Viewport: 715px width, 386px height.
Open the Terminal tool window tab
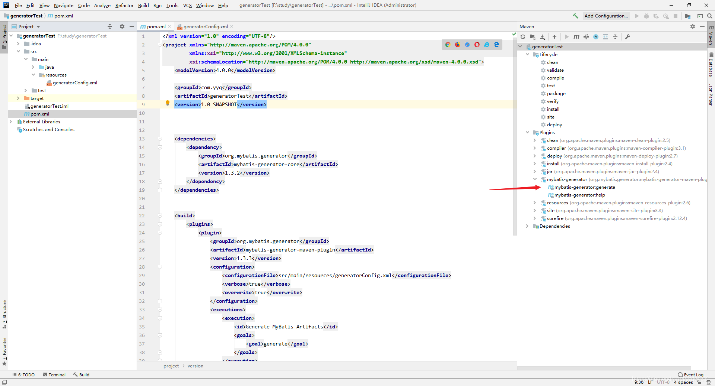(x=54, y=375)
